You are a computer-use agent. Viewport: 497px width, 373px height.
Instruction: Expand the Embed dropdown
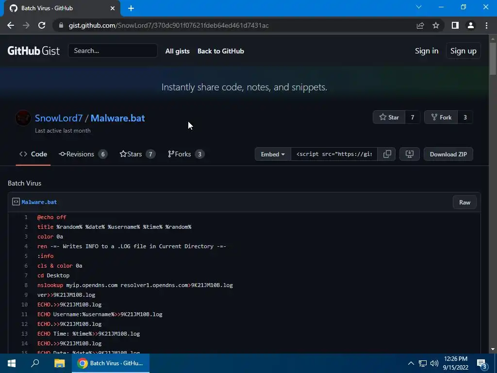point(273,154)
